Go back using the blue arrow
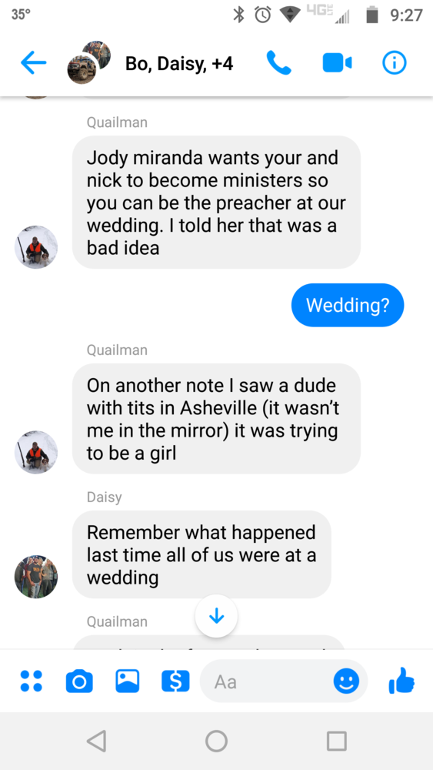Viewport: 433px width, 770px height. (33, 63)
